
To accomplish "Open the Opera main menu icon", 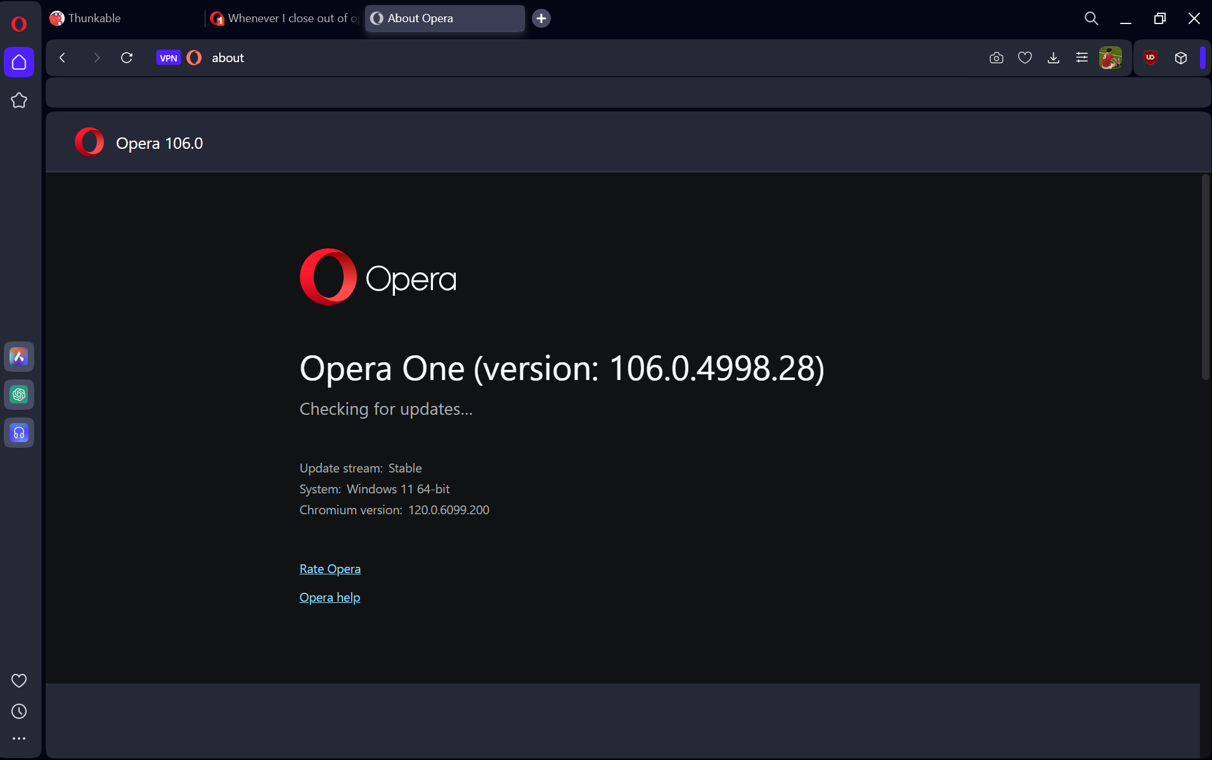I will (19, 24).
